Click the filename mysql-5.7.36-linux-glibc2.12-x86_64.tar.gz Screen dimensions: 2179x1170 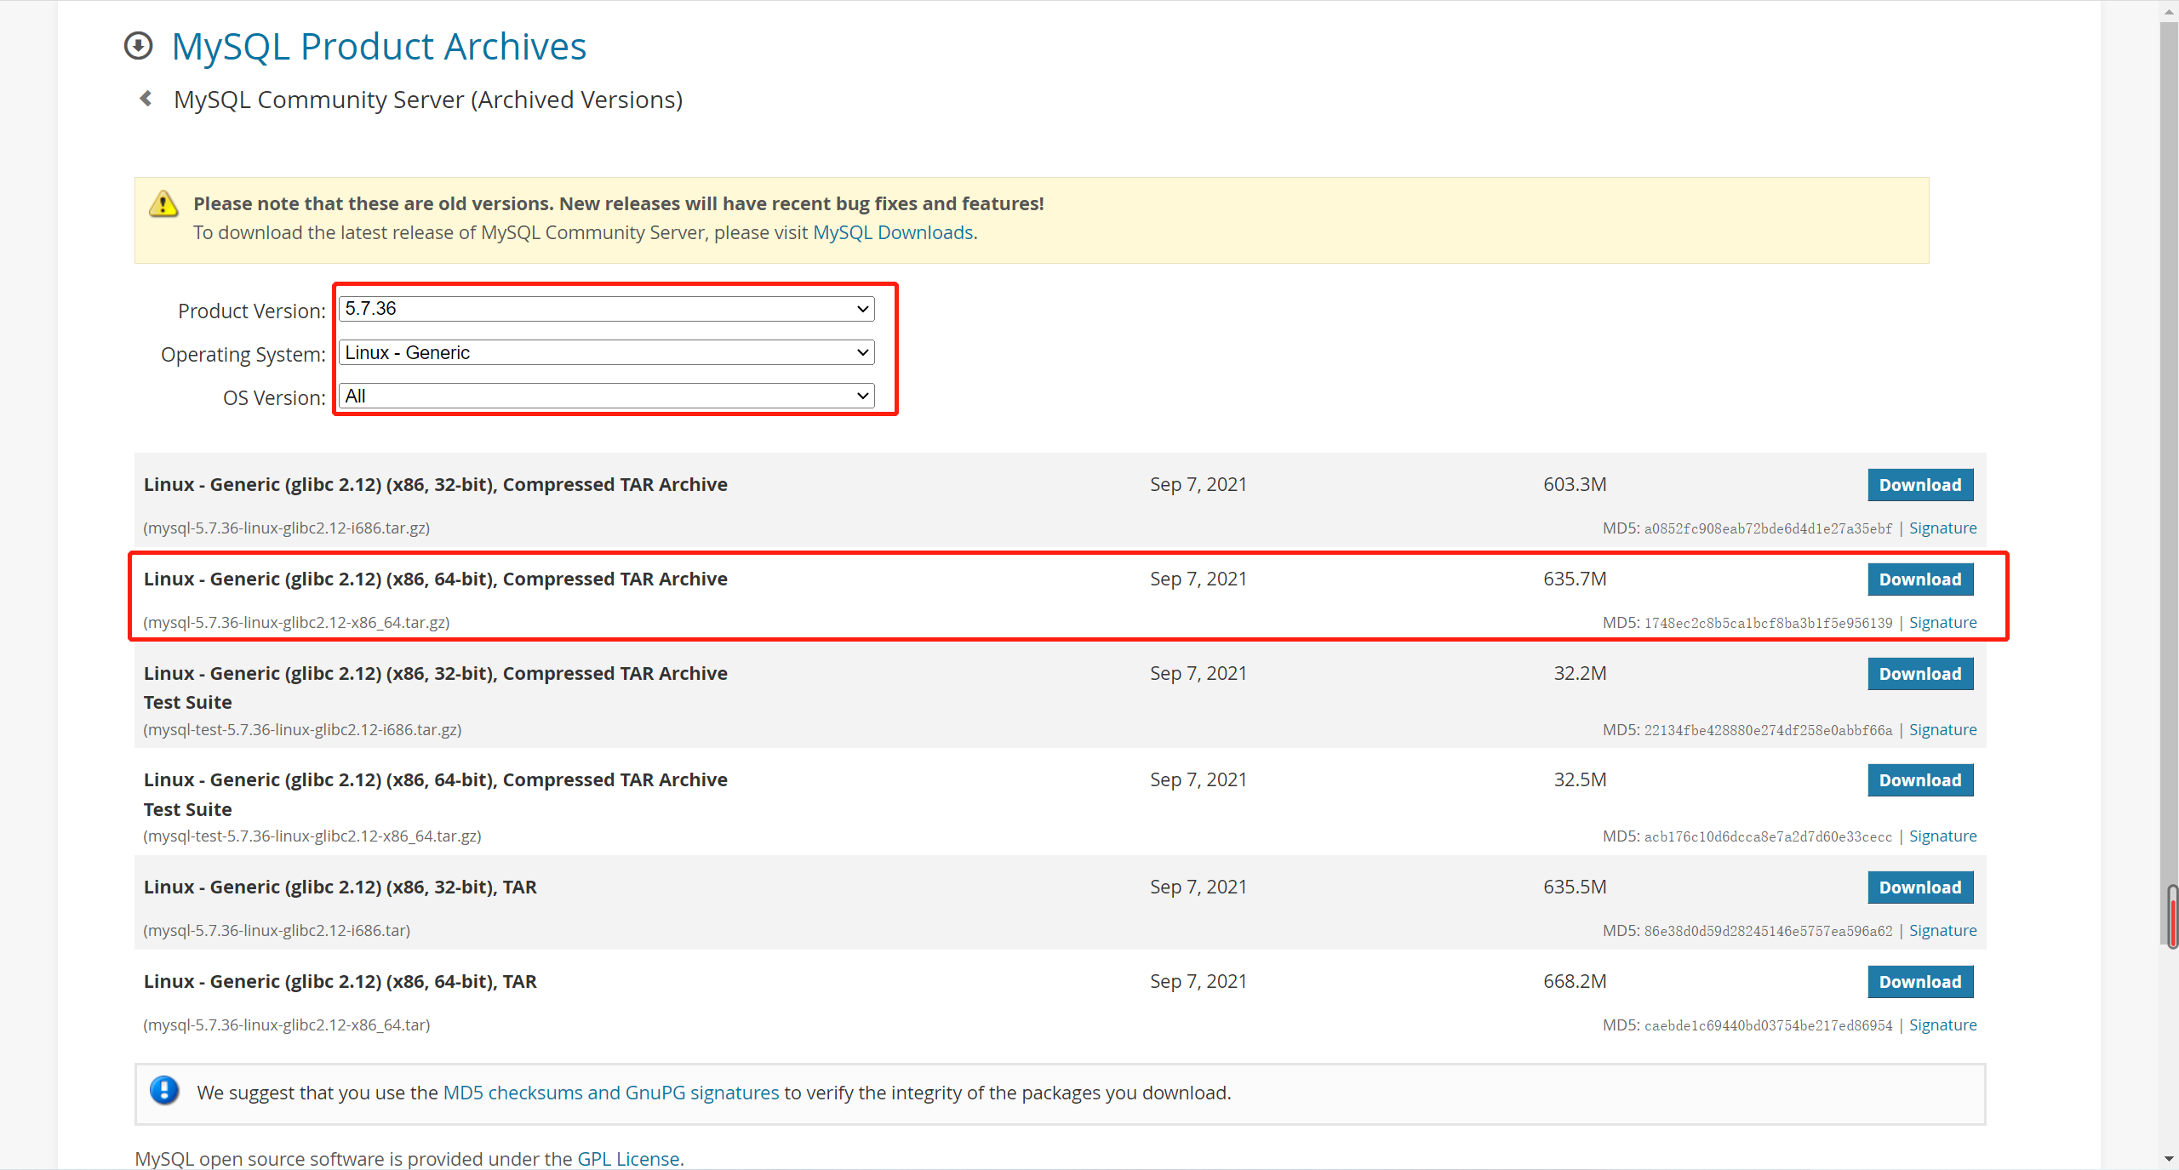(x=296, y=623)
